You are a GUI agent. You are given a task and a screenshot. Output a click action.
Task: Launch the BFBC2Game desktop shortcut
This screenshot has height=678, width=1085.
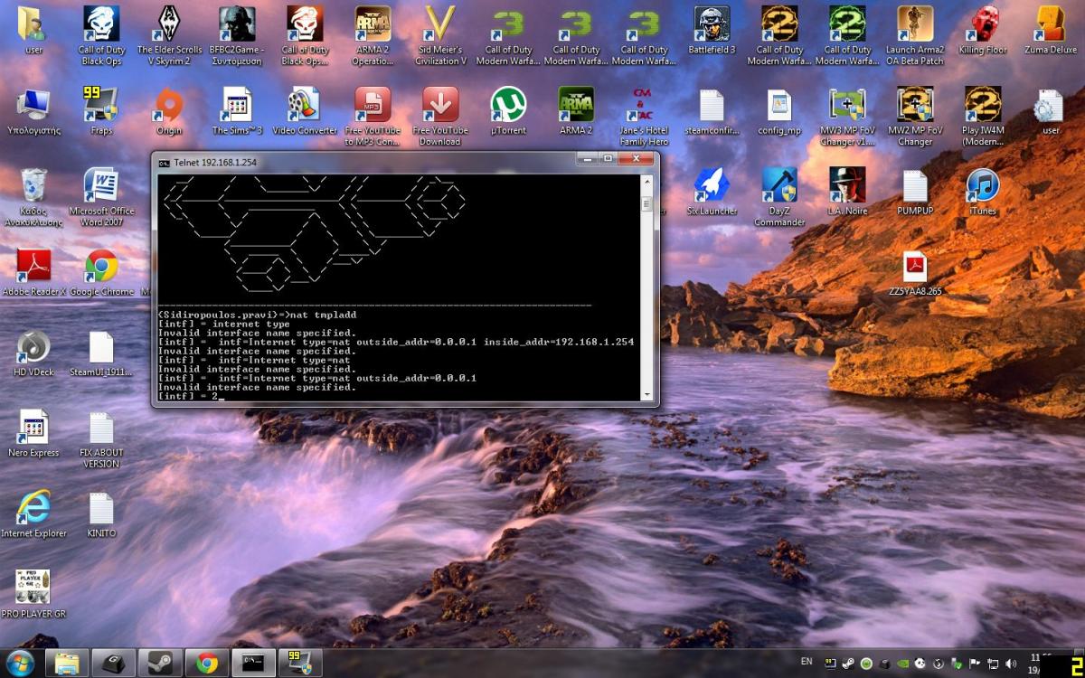coord(236,35)
